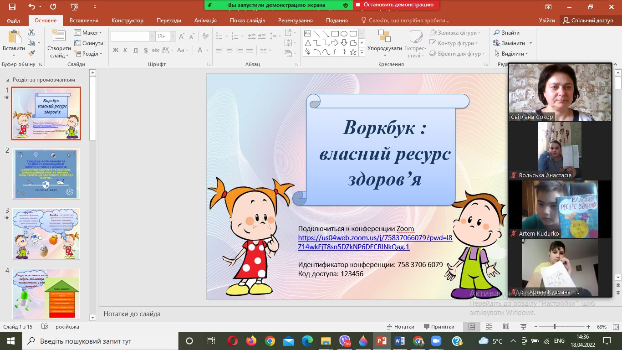Click the Save icon in quick access toolbar
Image resolution: width=622 pixels, height=350 pixels.
12,7
